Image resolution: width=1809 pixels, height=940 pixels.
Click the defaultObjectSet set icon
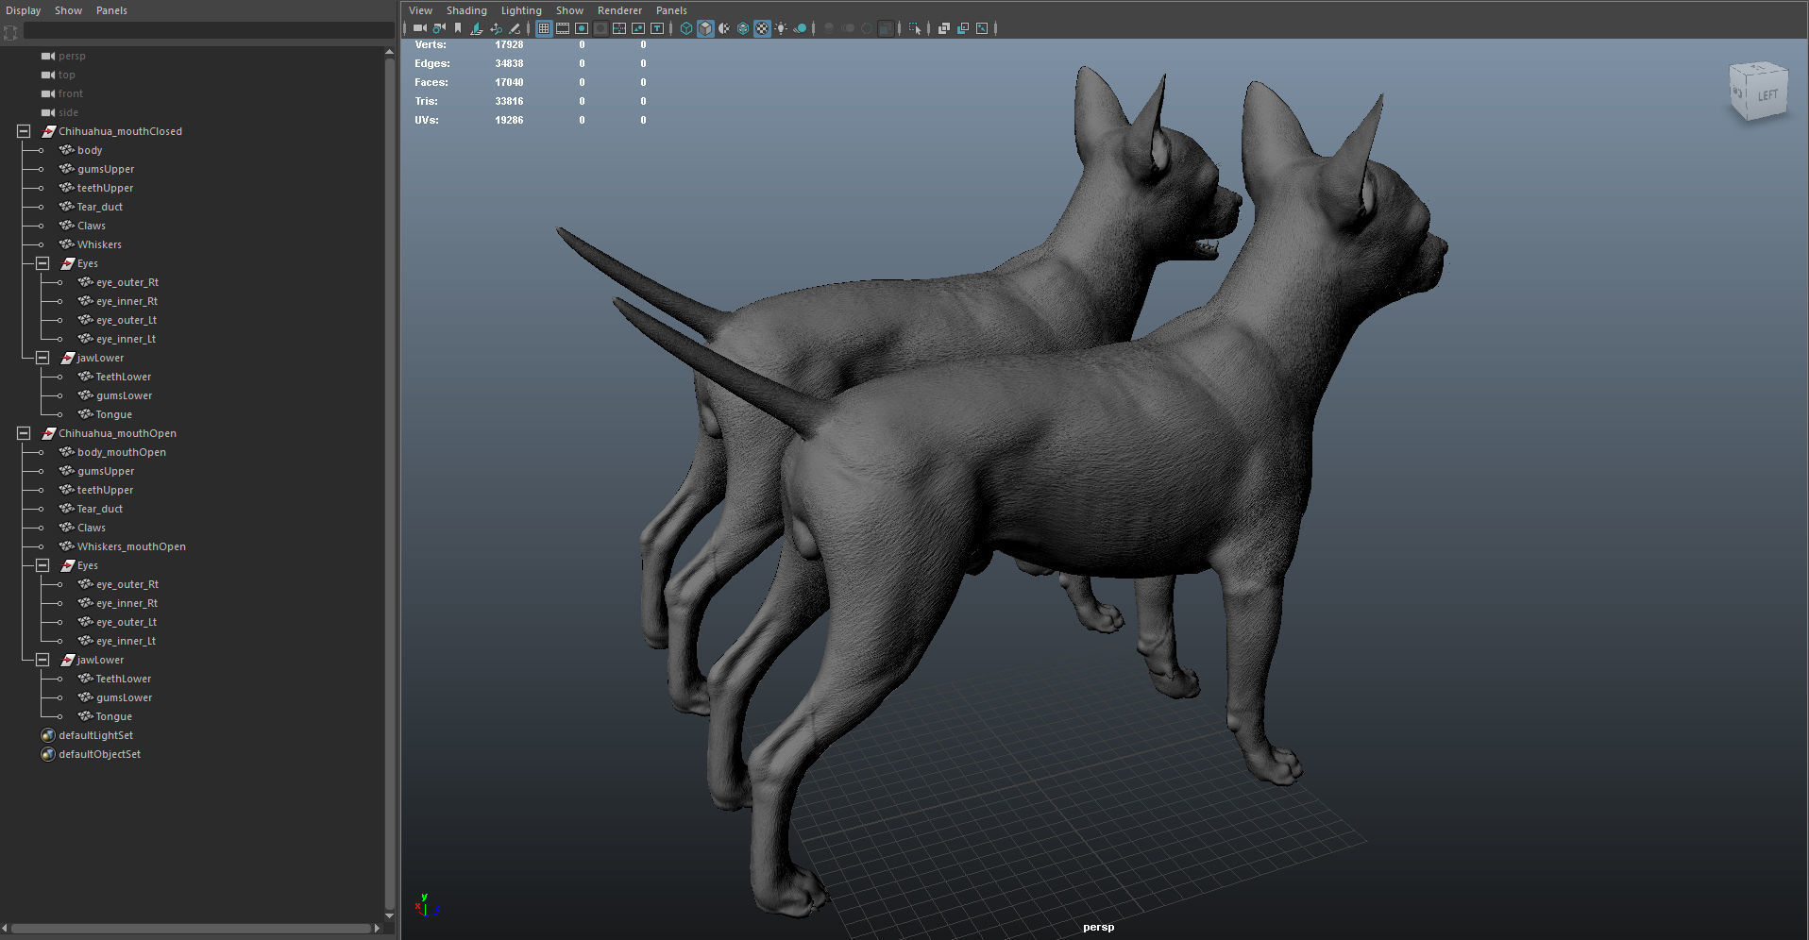click(48, 754)
